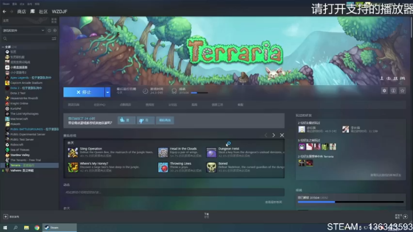Select Dota 2 Test in library list
The height and width of the screenshot is (232, 413).
tap(18, 93)
